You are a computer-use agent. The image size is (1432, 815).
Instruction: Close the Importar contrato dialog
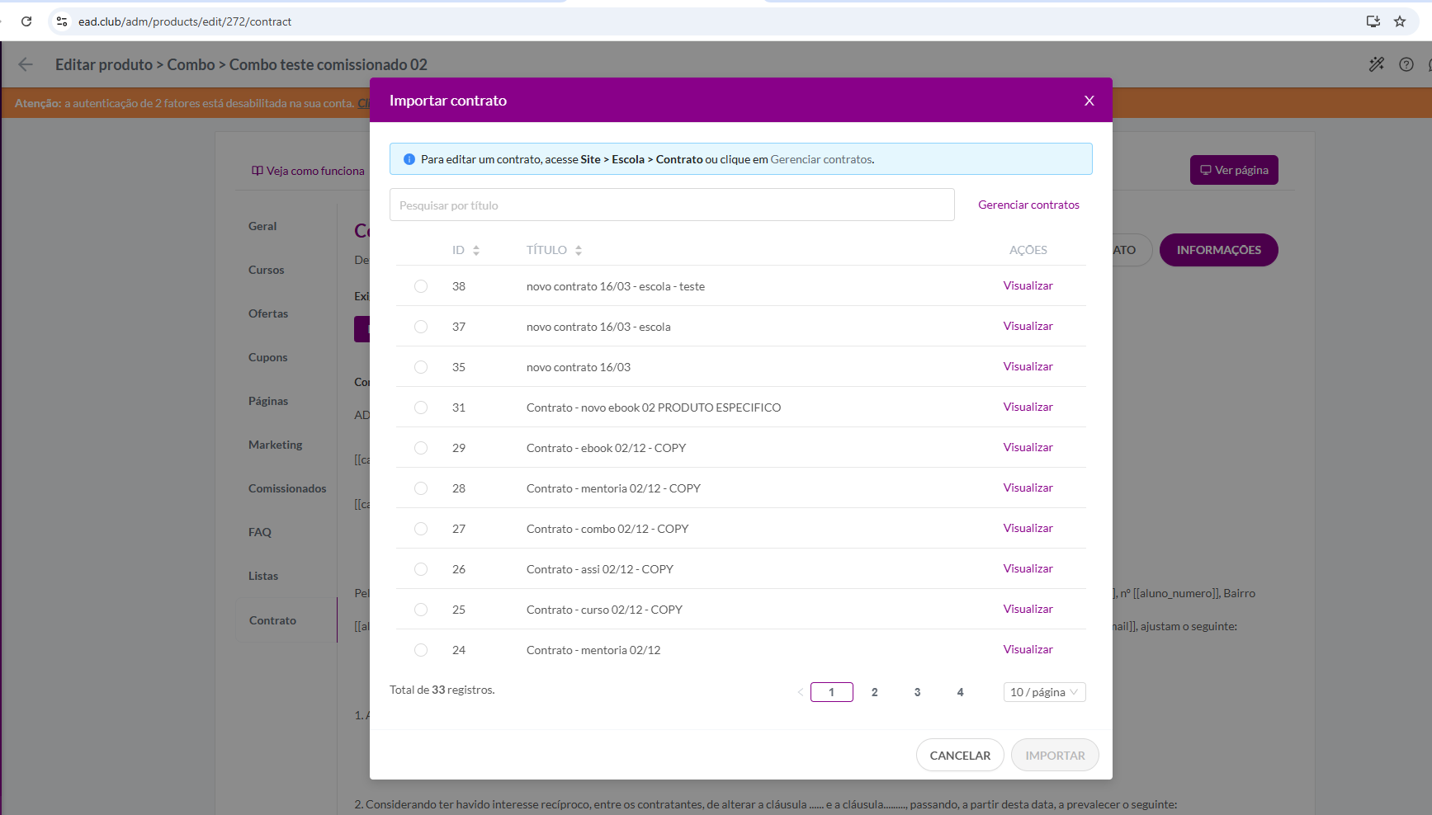1089,101
